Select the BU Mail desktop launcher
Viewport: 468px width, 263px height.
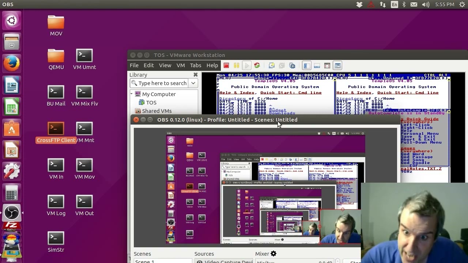(x=56, y=96)
